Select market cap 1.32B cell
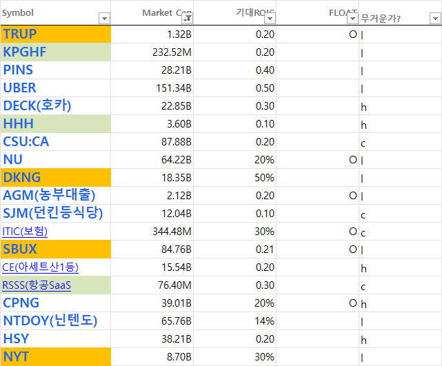The height and width of the screenshot is (366, 442). 152,34
